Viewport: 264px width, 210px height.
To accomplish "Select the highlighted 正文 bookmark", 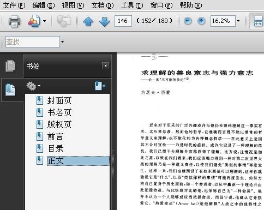I will tap(78, 161).
